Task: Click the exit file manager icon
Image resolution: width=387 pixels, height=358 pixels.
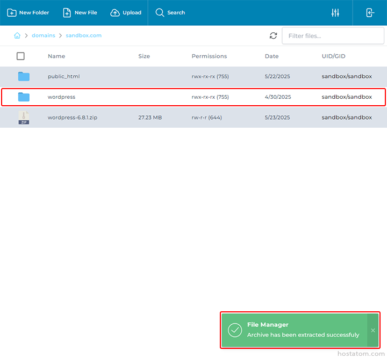Action: 370,13
